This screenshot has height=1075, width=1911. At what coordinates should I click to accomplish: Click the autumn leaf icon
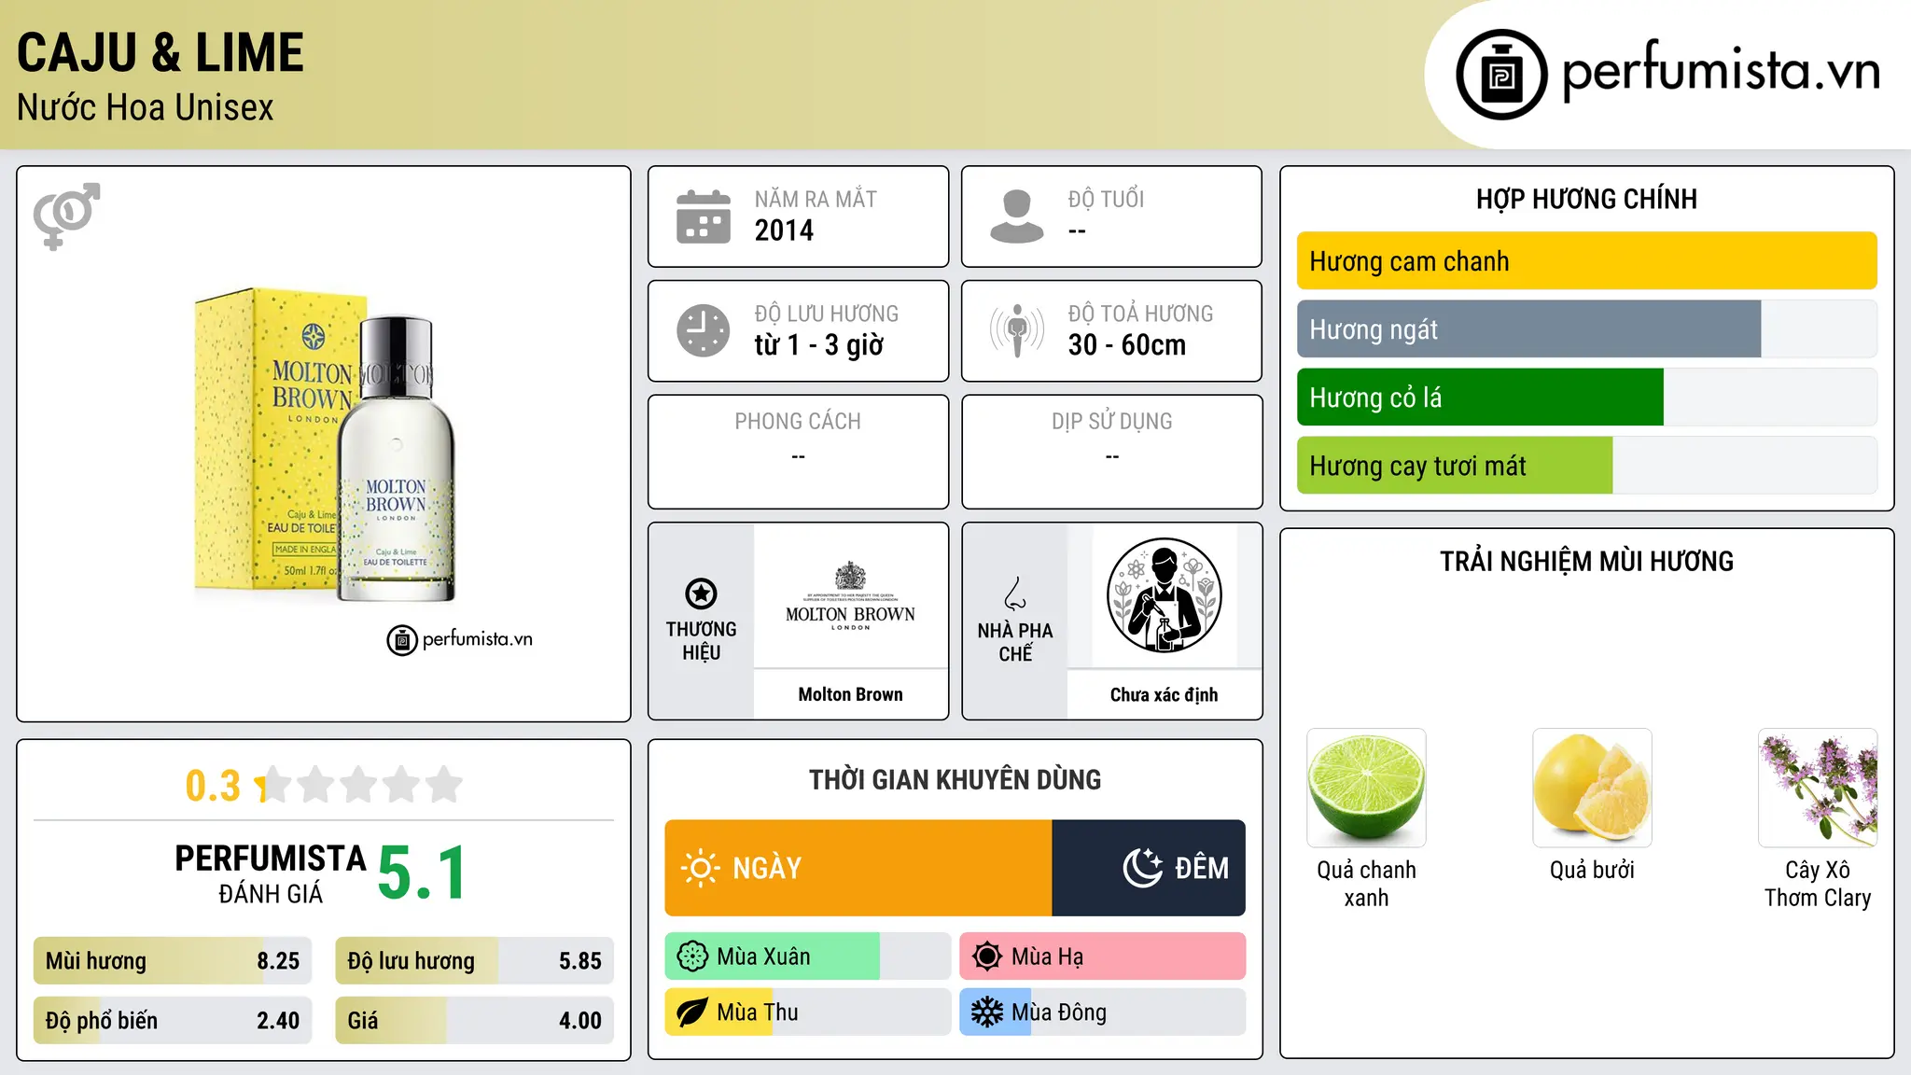(x=692, y=1012)
